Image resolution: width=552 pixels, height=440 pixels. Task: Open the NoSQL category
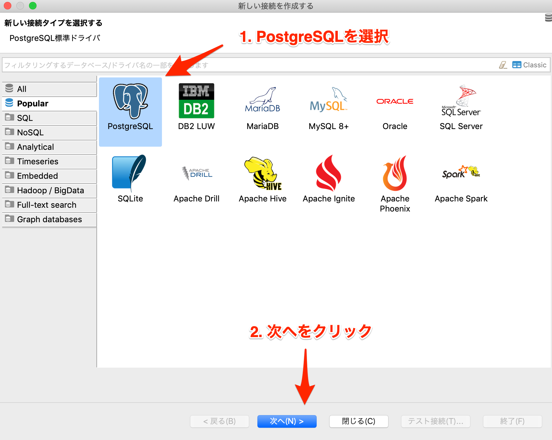coord(49,133)
